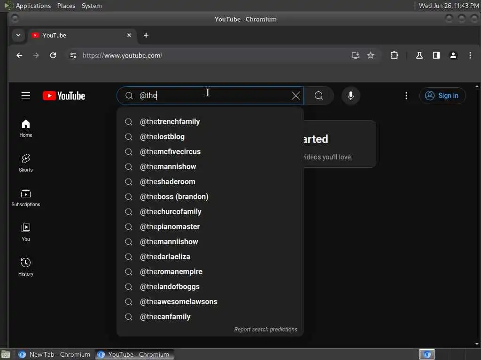The image size is (481, 360).
Task: Open Subscriptions in sidebar
Action: click(26, 198)
